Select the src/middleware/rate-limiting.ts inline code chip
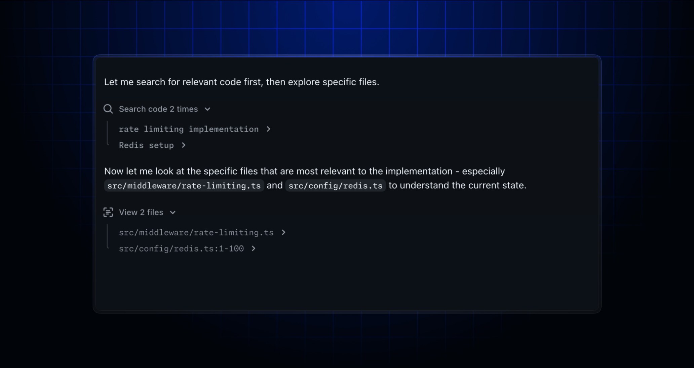Image resolution: width=694 pixels, height=368 pixels. (x=184, y=185)
